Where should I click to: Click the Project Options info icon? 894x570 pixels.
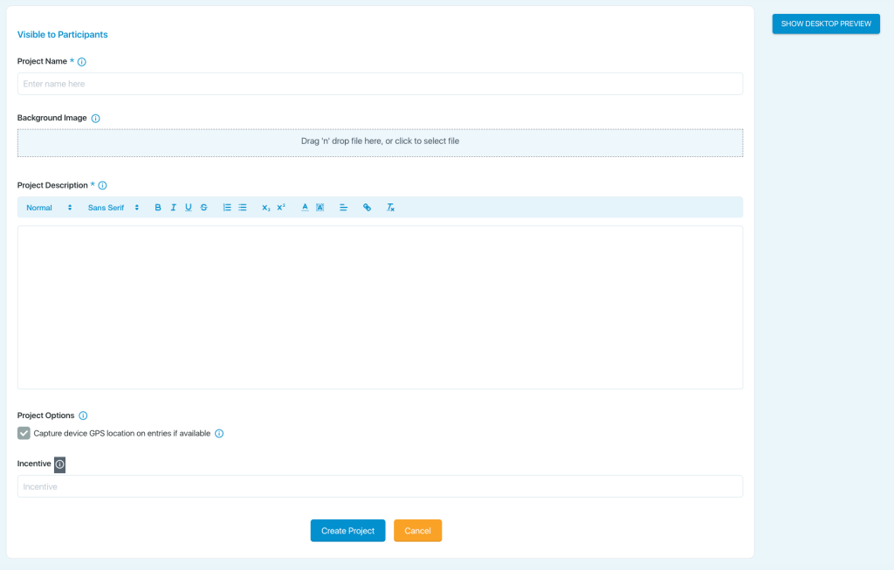click(83, 415)
